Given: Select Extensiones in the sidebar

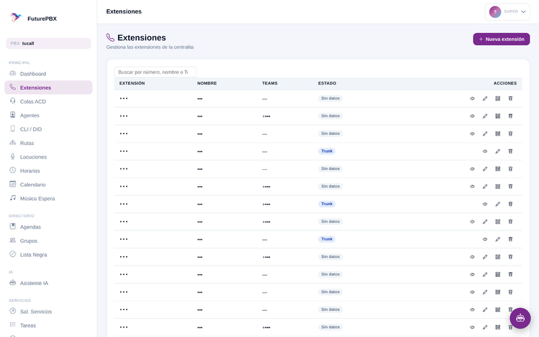Looking at the screenshot, I should click(x=49, y=88).
